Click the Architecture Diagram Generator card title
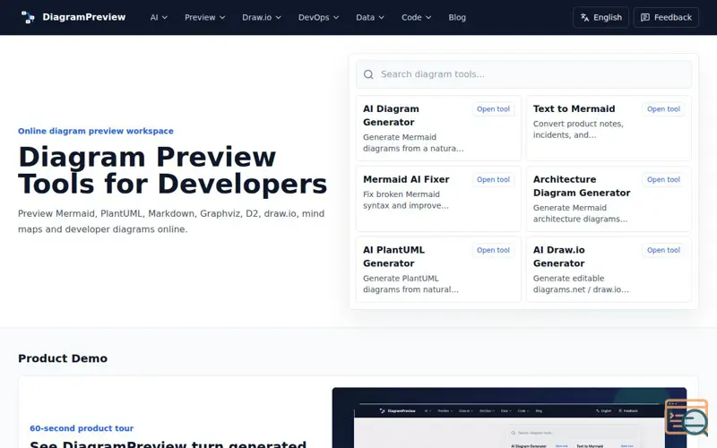 pyautogui.click(x=582, y=186)
